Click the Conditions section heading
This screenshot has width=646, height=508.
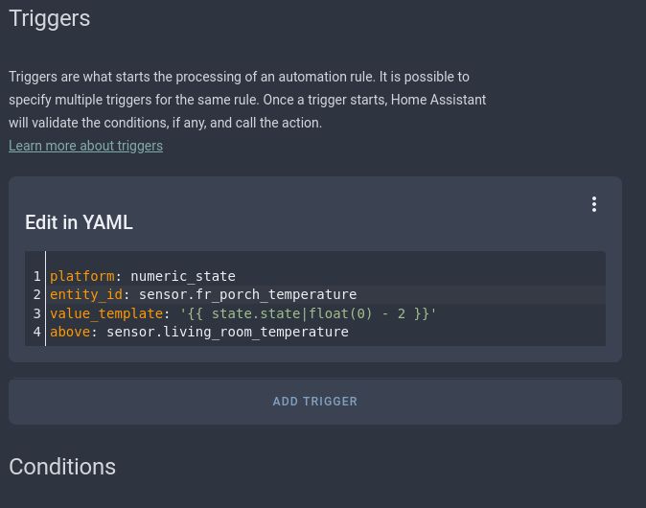62,467
